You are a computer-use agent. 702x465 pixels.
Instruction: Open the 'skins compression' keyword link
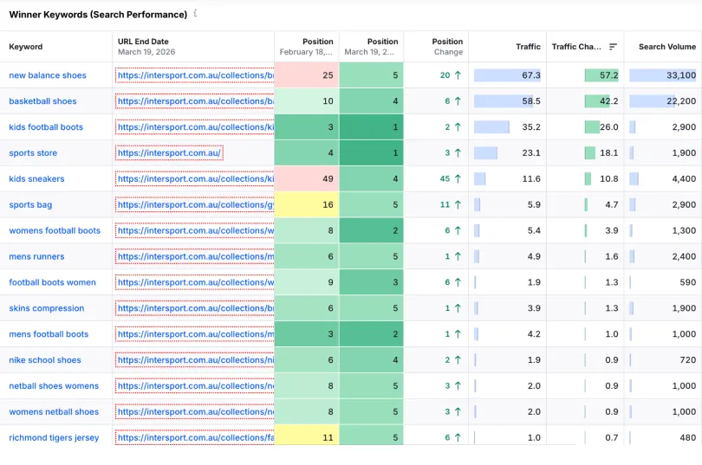click(x=47, y=308)
